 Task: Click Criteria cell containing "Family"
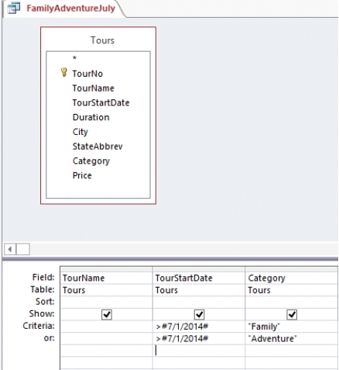(x=292, y=327)
